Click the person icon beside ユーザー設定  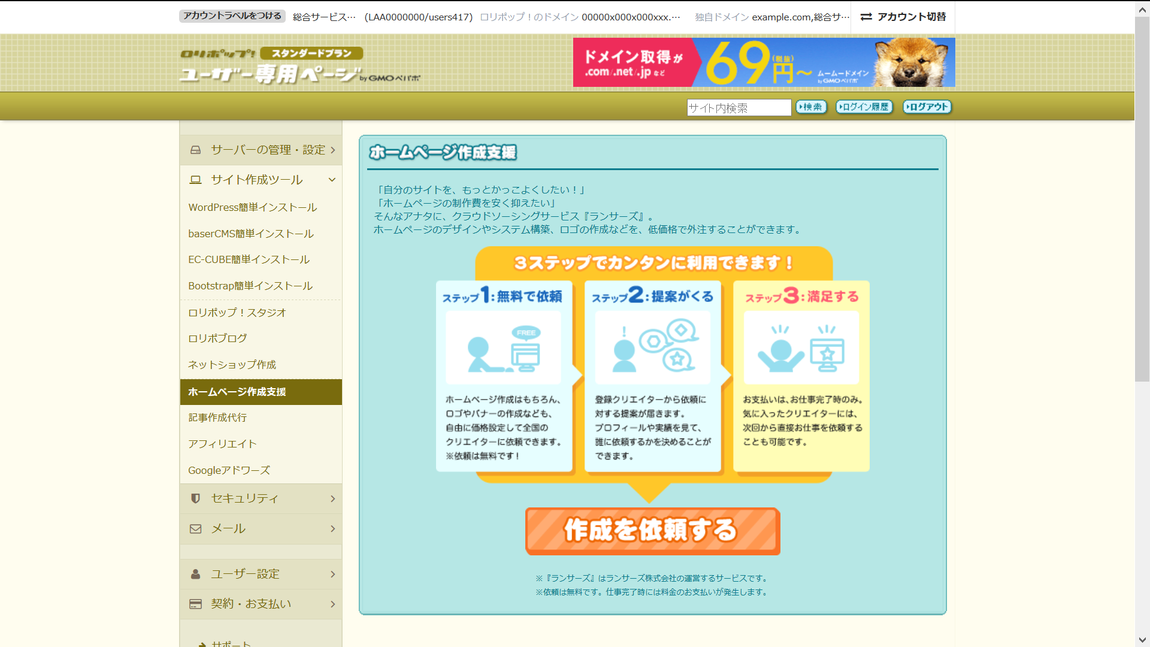coord(195,574)
